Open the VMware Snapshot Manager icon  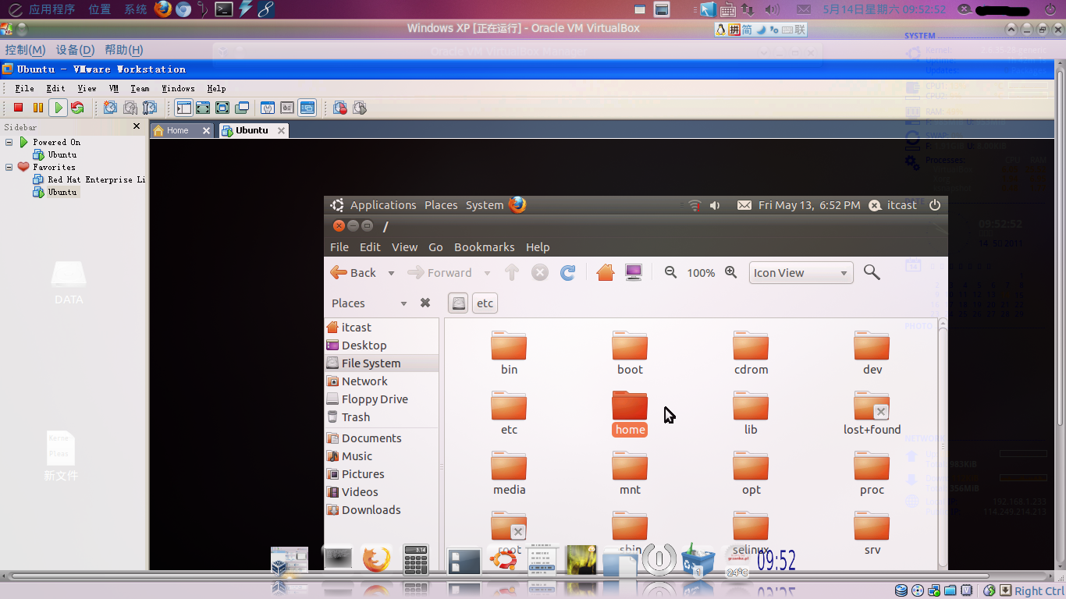click(150, 108)
